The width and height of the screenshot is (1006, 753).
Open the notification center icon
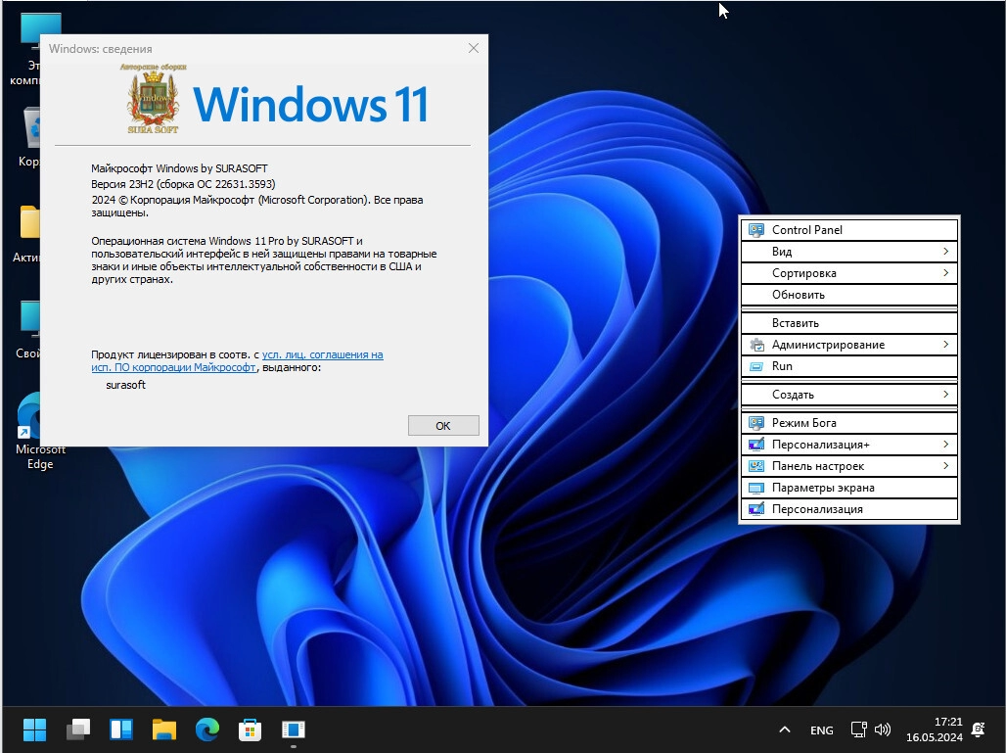(977, 729)
